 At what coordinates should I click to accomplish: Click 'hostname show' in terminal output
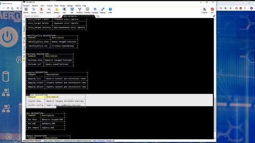click(x=35, y=60)
